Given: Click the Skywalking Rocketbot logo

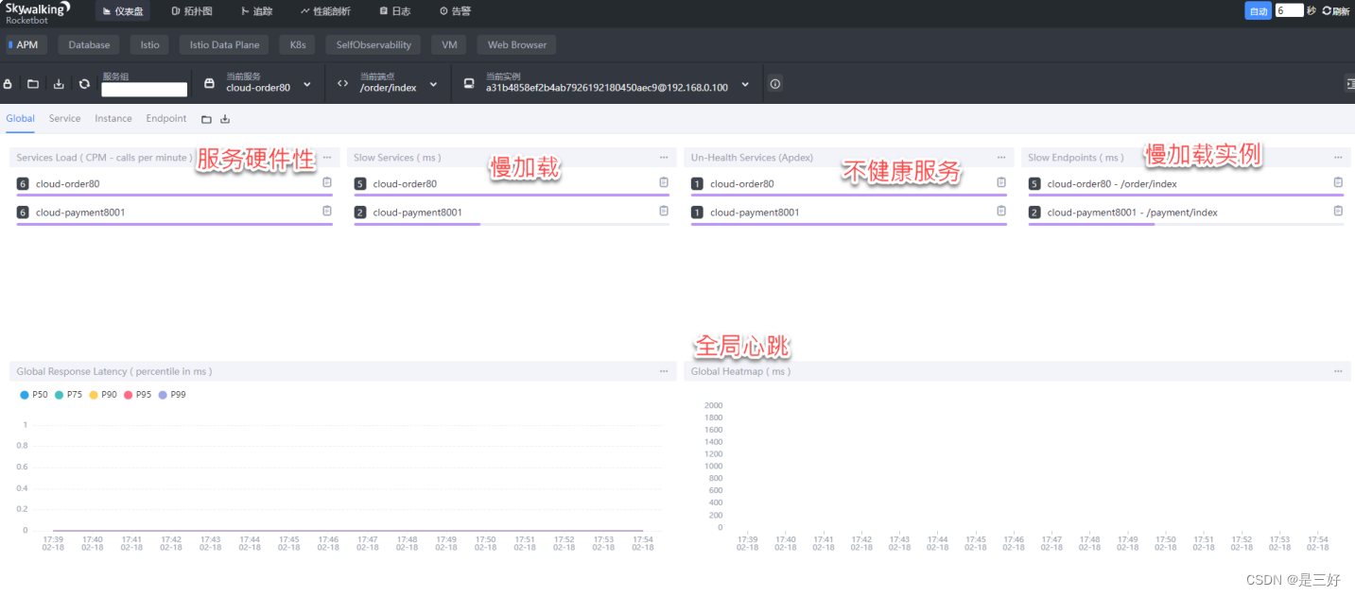Looking at the screenshot, I should (38, 11).
